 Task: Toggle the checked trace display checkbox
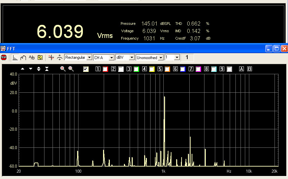[86, 69]
